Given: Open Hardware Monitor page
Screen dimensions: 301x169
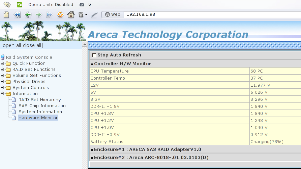Looking at the screenshot, I should (x=38, y=118).
